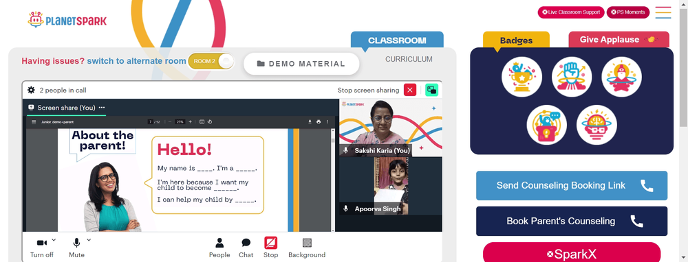Click the microphone icon on Sakshi Karia's tile
This screenshot has height=262, width=688.
[346, 150]
